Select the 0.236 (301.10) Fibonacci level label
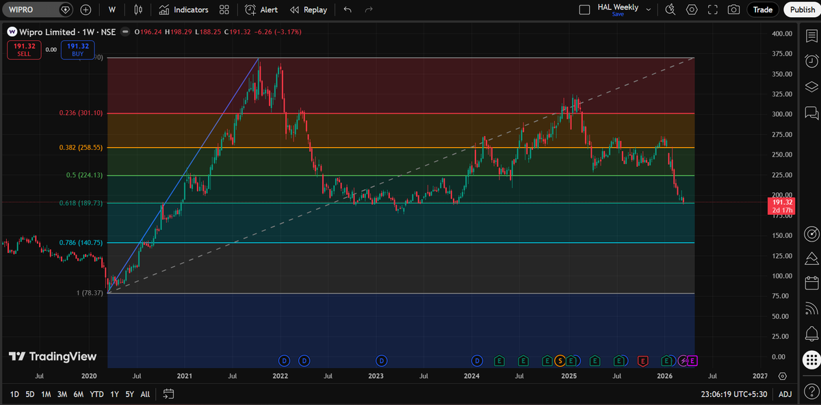This screenshot has width=821, height=405. 80,114
